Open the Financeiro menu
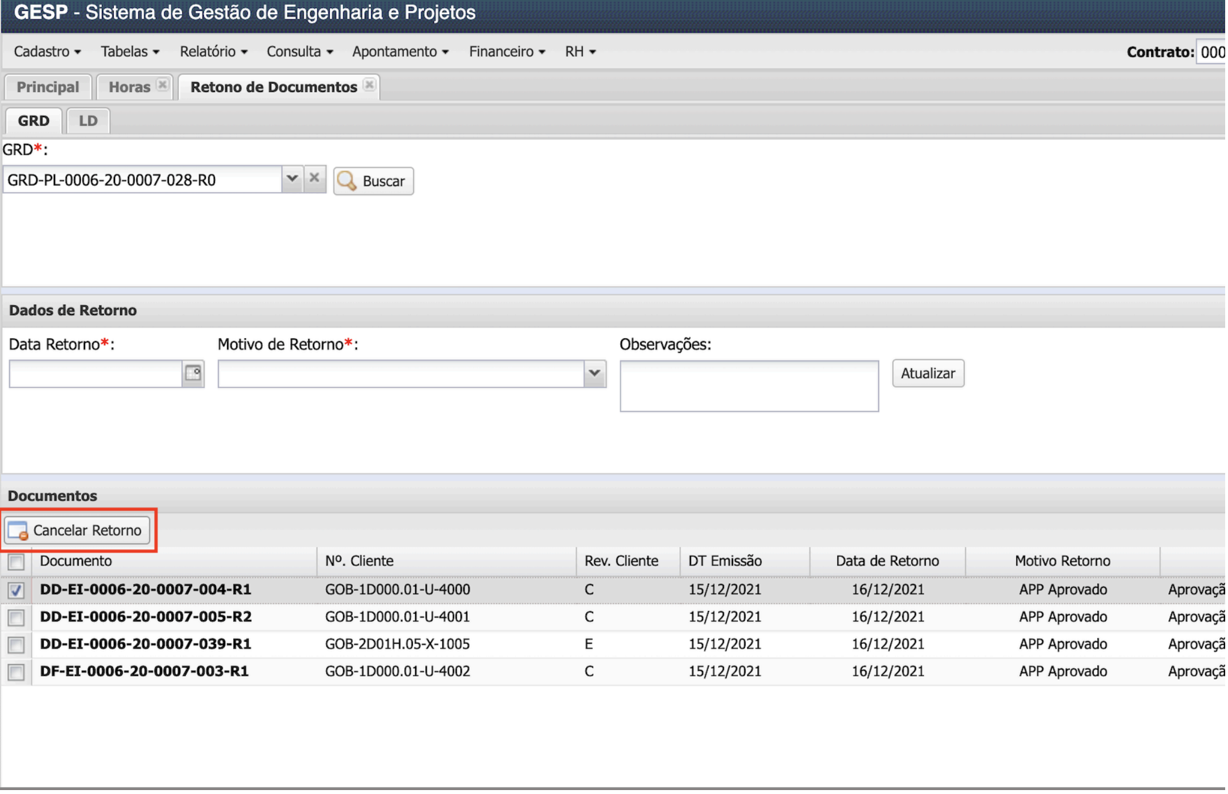 (x=506, y=52)
